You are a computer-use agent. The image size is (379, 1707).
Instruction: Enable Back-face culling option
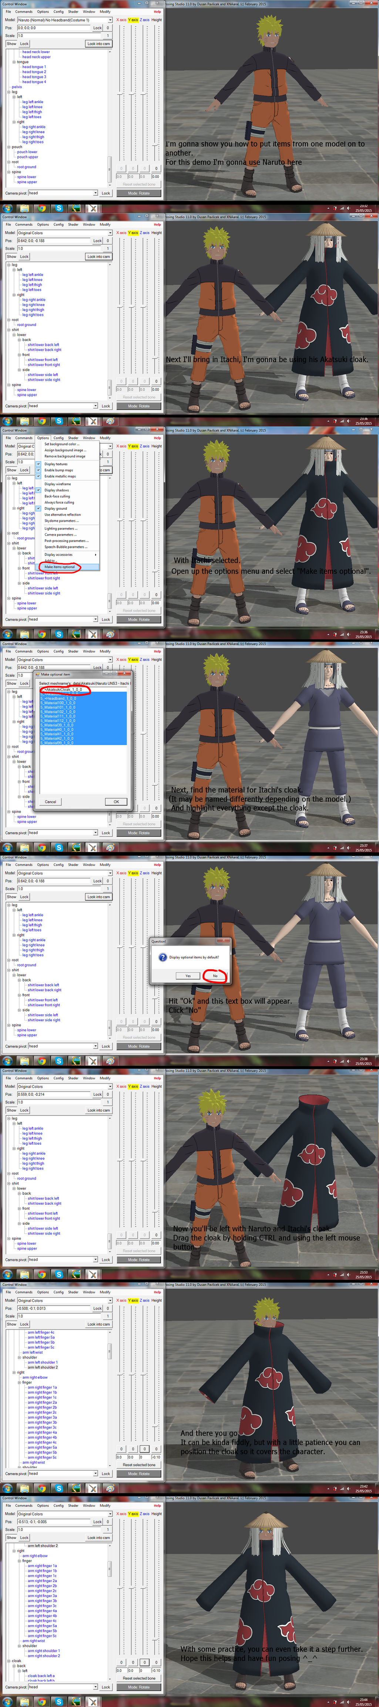click(x=57, y=496)
